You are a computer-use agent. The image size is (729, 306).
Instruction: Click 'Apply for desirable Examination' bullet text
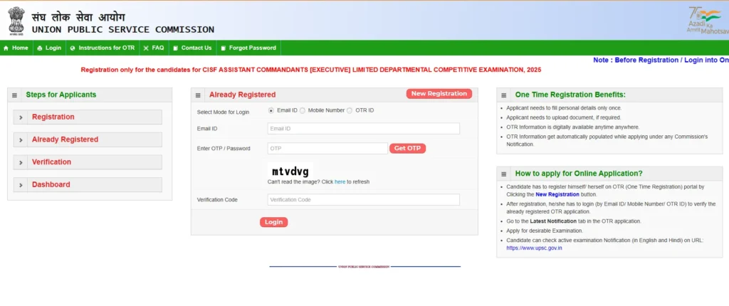pos(545,231)
